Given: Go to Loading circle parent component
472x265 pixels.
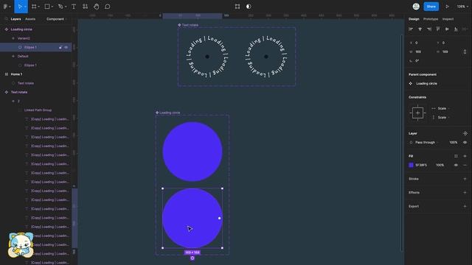Looking at the screenshot, I should point(423,83).
